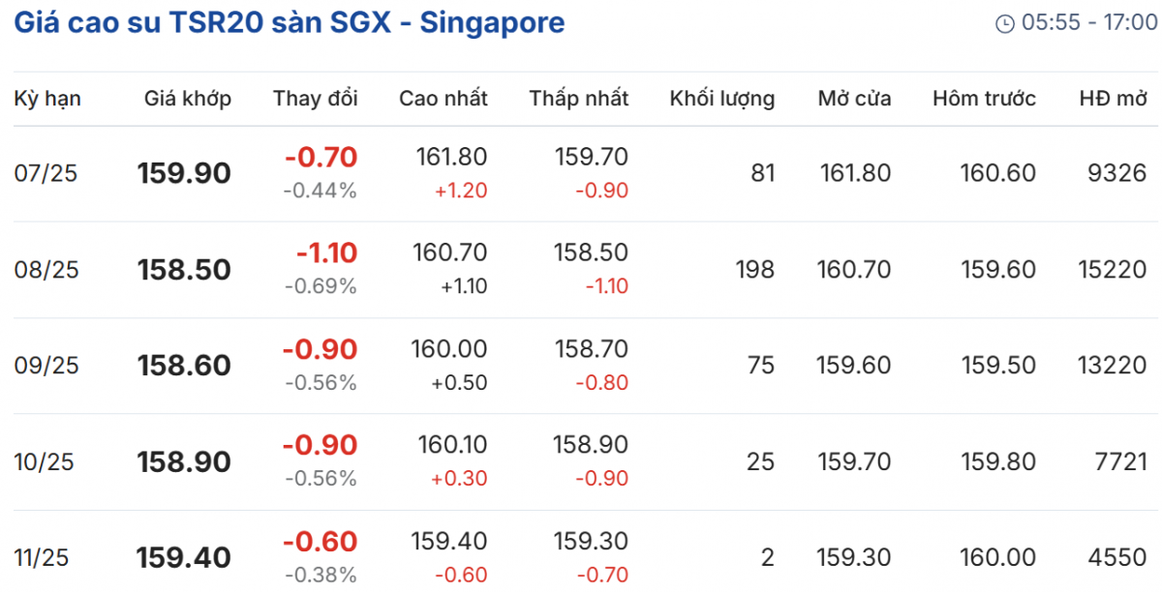The width and height of the screenshot is (1162, 592).
Task: Click the 'Cao nhất' column header
Action: point(443,98)
